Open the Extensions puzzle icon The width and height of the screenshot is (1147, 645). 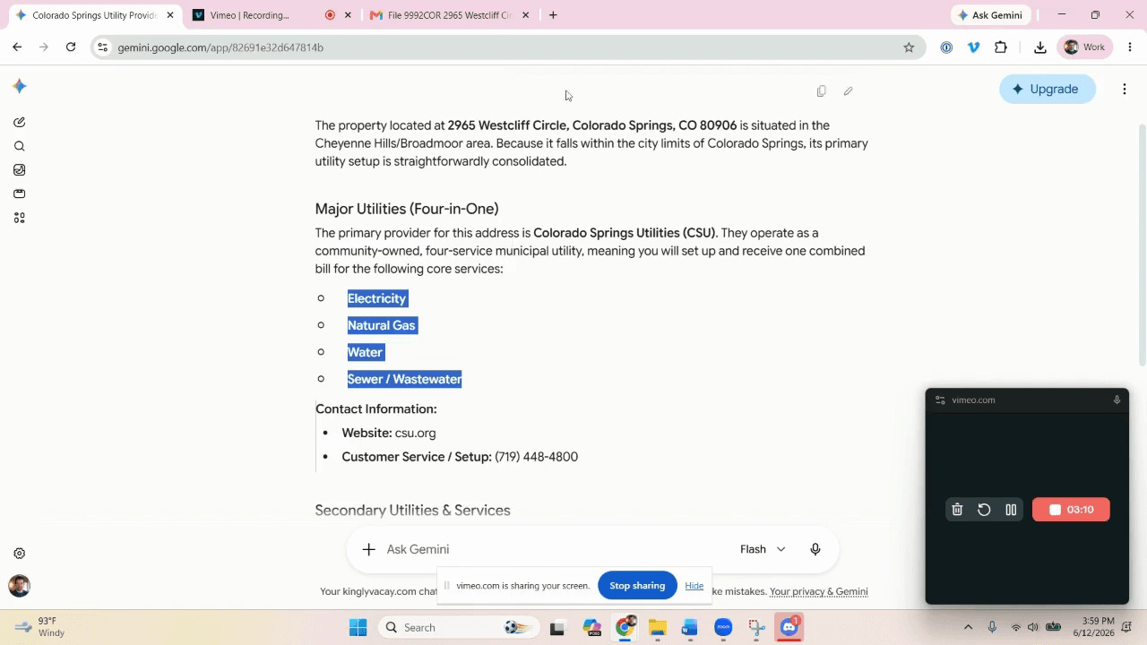click(x=1001, y=47)
